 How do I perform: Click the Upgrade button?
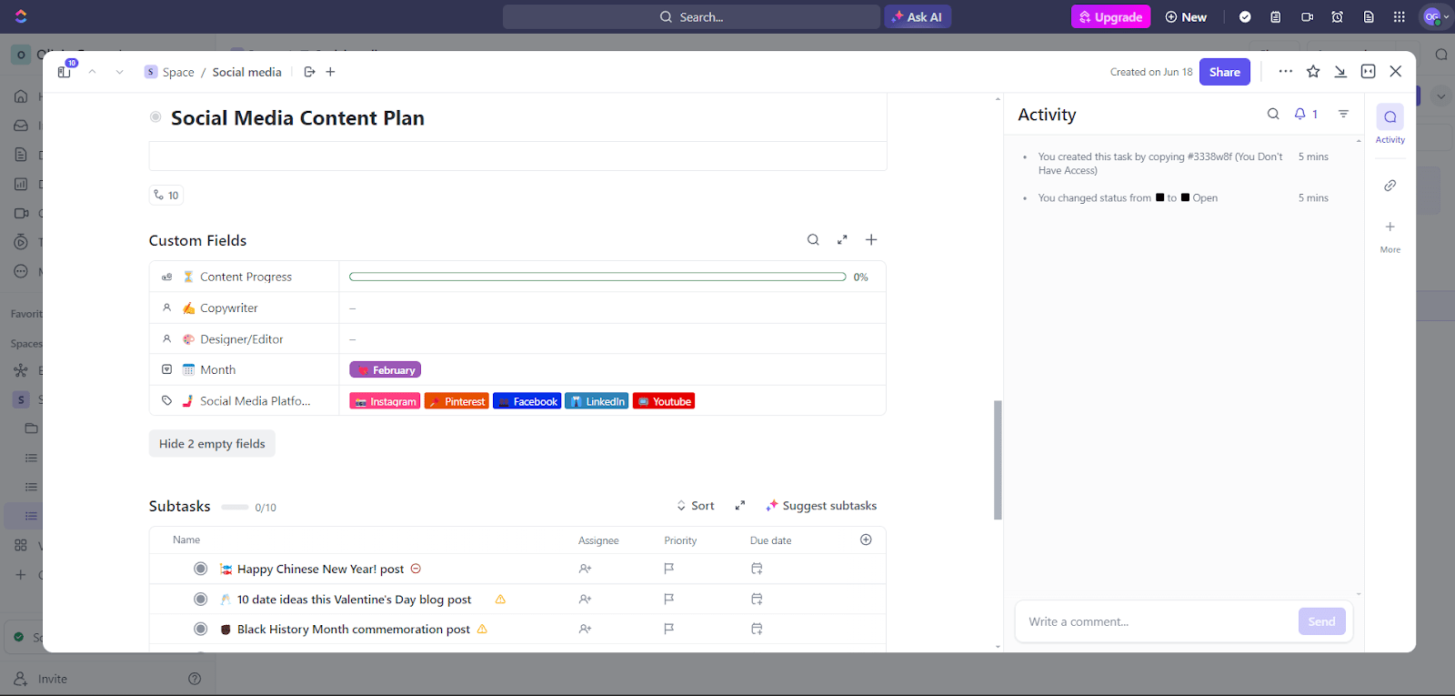coord(1110,17)
